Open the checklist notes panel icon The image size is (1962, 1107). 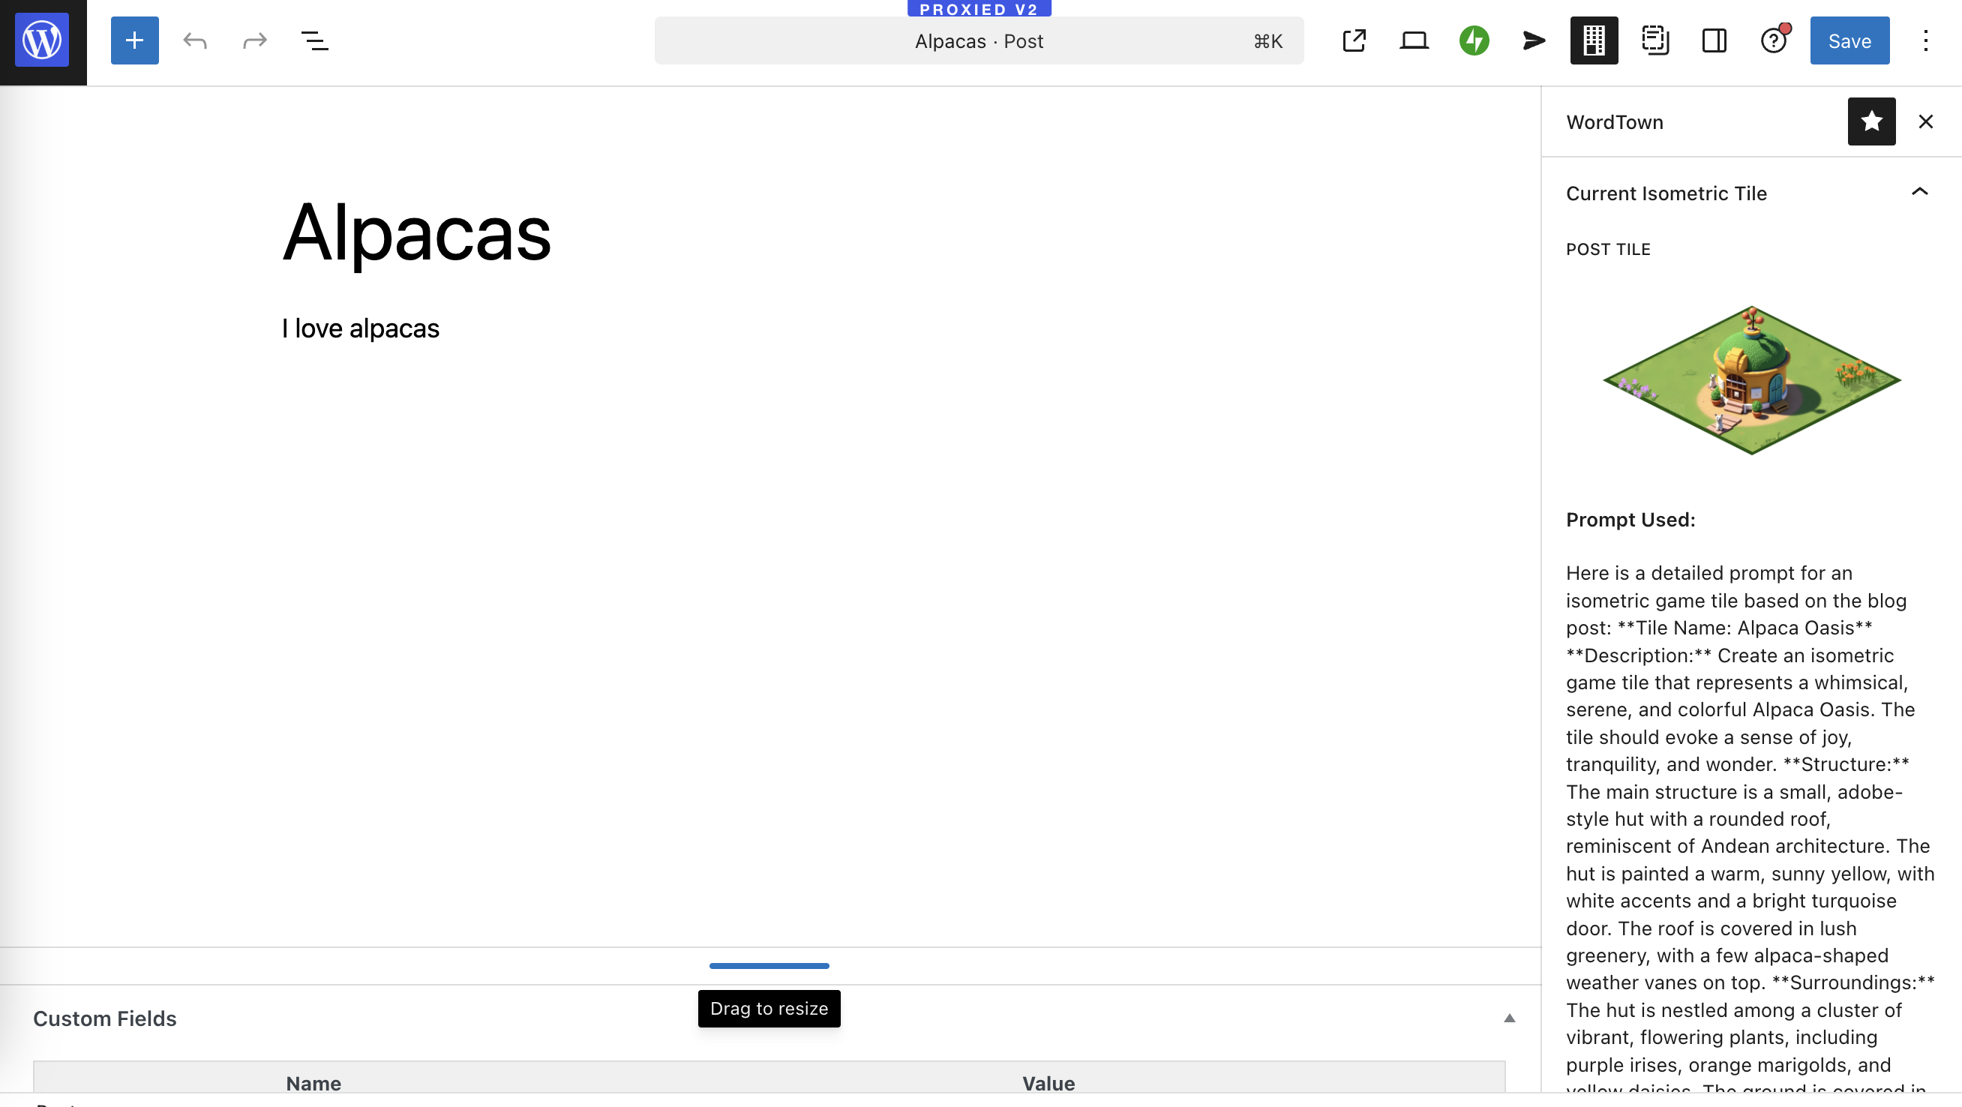(1654, 41)
